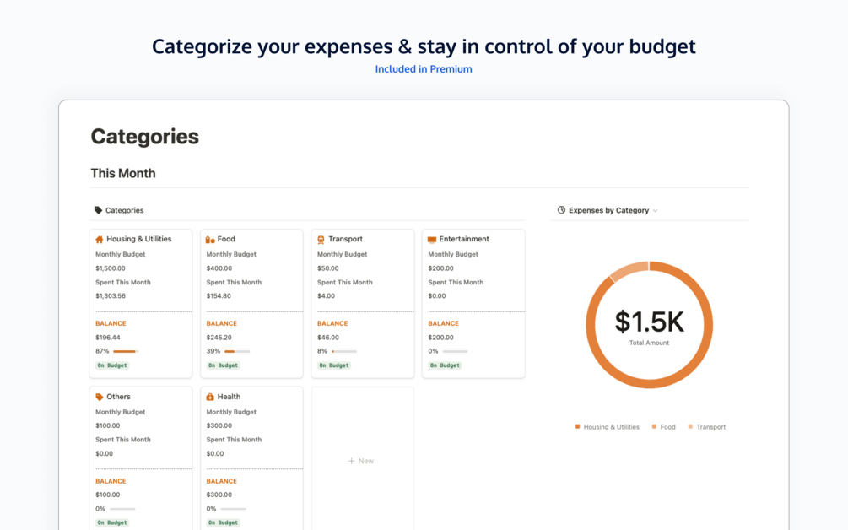Toggle Housing & Utilities in chart legend
This screenshot has height=530, width=848.
pyautogui.click(x=607, y=427)
